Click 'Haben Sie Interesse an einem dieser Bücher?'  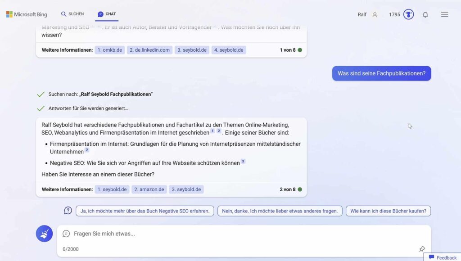click(98, 174)
